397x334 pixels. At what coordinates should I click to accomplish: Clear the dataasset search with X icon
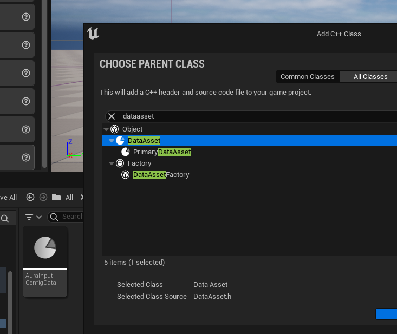[112, 116]
